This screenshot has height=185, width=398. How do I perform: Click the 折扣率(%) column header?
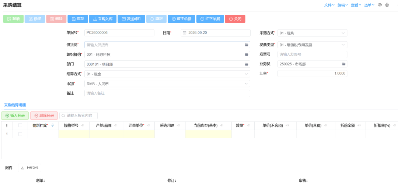[x=382, y=125]
